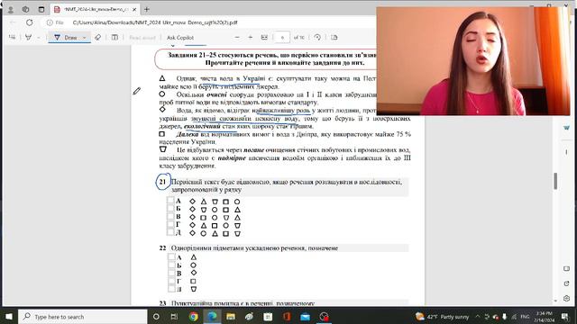Open Edge sidebar settings gear
The height and width of the screenshot is (324, 577).
(566, 298)
